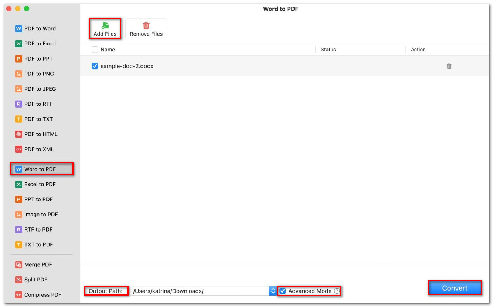Viewport: 493px width, 307px height.
Task: Click the Merge PDF icon
Action: 18,265
